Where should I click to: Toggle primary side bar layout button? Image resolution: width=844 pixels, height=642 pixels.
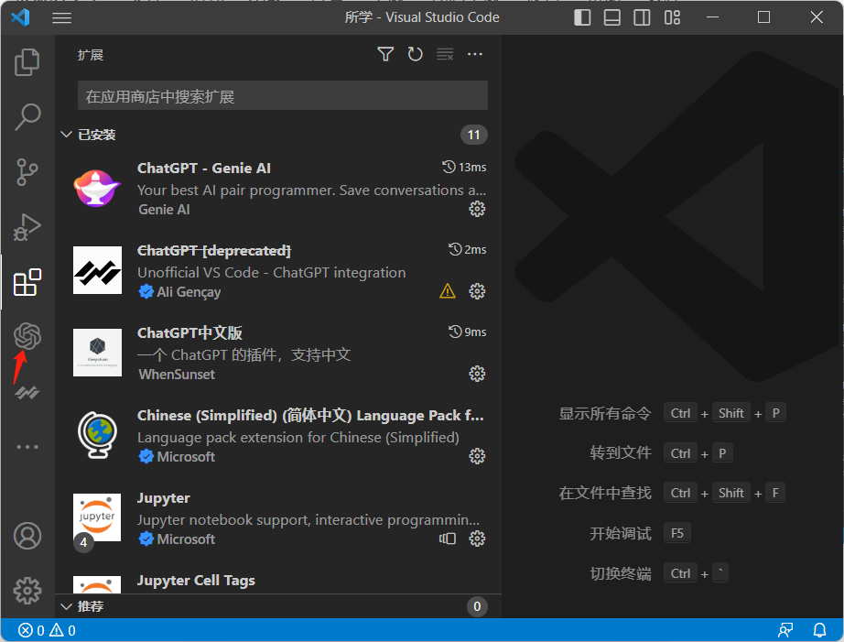(582, 17)
